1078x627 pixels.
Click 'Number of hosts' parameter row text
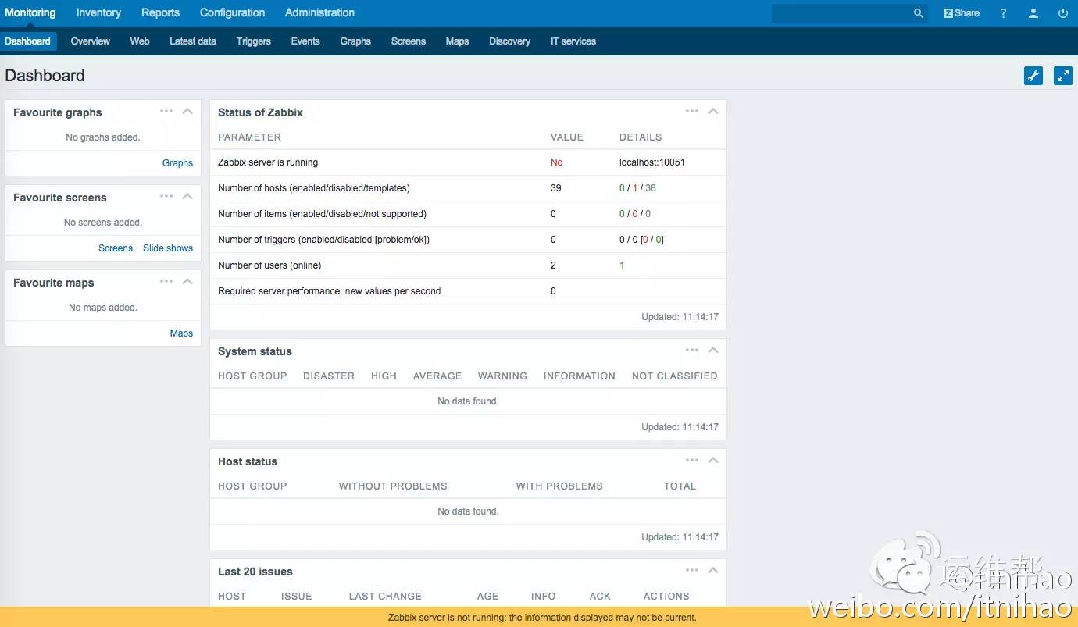point(314,188)
